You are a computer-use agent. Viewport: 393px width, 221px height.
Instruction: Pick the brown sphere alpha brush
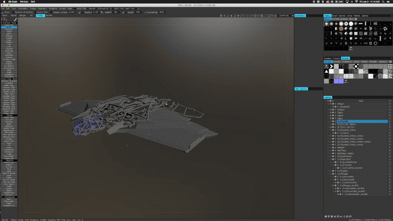pos(341,28)
